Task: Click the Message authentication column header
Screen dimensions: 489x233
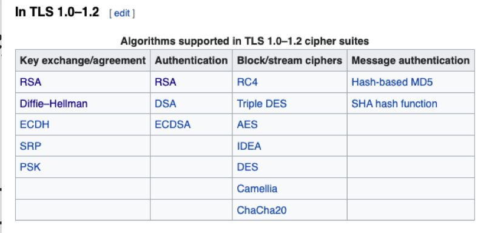Action: coord(411,61)
